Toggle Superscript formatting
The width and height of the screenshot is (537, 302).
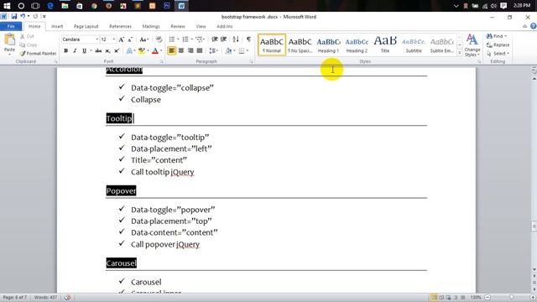click(x=117, y=51)
